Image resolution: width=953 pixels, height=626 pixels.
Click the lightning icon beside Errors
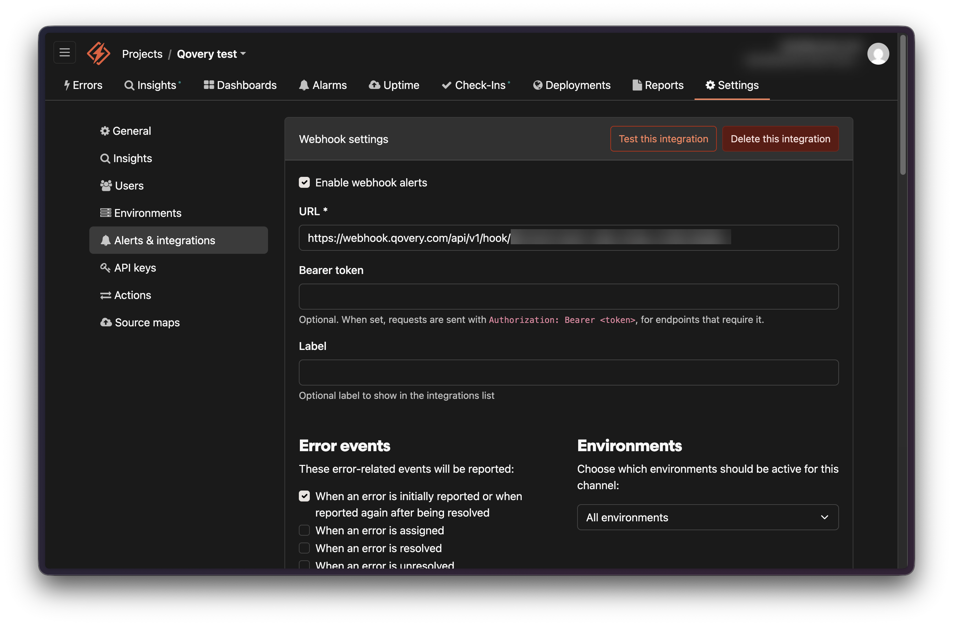67,85
